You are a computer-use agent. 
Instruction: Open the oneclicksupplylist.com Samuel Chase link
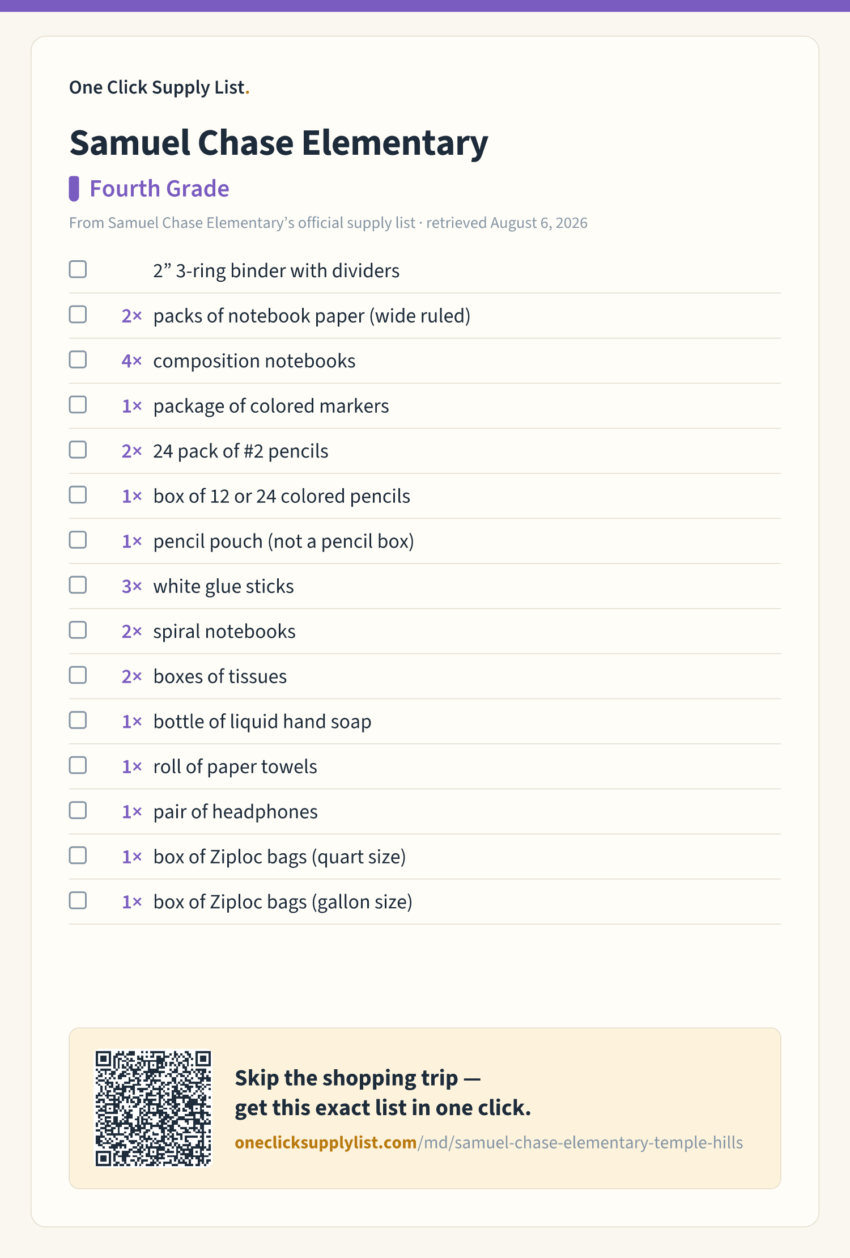(488, 1142)
